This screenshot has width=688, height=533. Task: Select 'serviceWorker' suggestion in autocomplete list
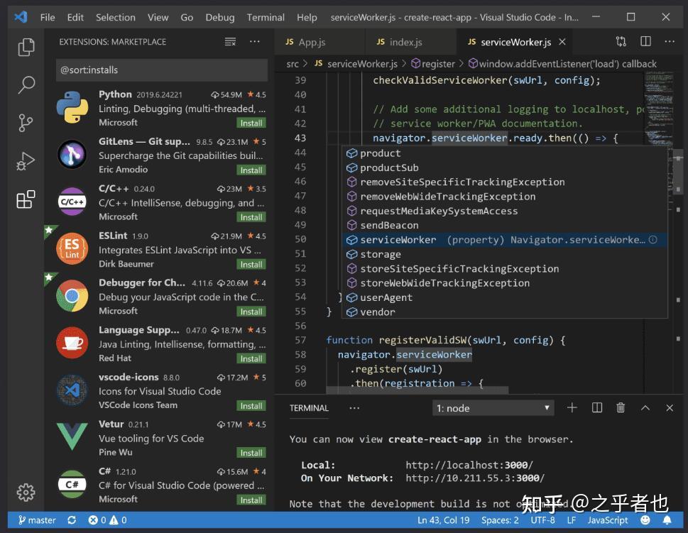(505, 239)
